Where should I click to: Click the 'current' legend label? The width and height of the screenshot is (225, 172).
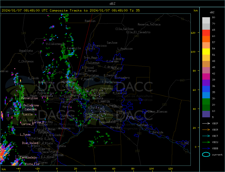pos(217,155)
